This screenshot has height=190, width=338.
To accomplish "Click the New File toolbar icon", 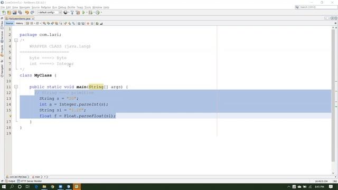I will click(x=4, y=13).
